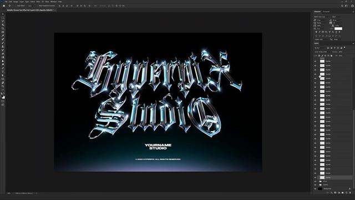Select the Brush tool
Screen dimensions: 355x200
[x=3, y=43]
